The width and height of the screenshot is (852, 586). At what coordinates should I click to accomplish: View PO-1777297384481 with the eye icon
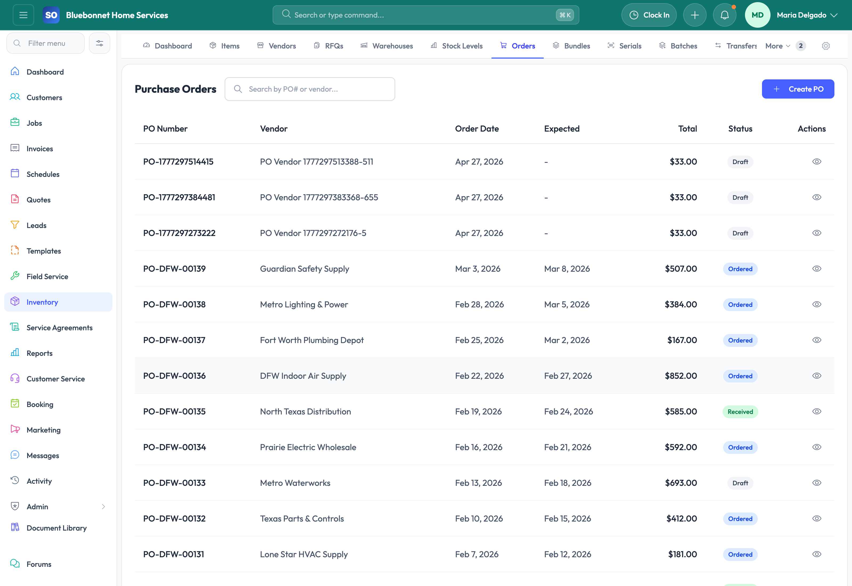pyautogui.click(x=816, y=197)
